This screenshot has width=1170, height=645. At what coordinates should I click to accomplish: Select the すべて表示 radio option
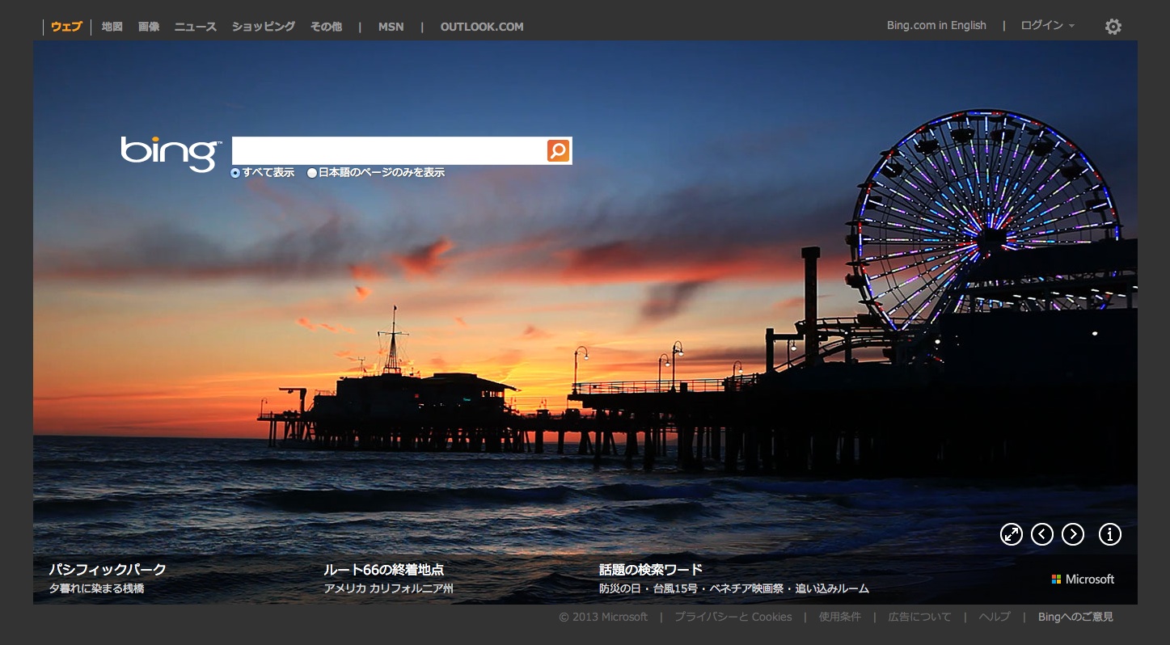tap(235, 173)
